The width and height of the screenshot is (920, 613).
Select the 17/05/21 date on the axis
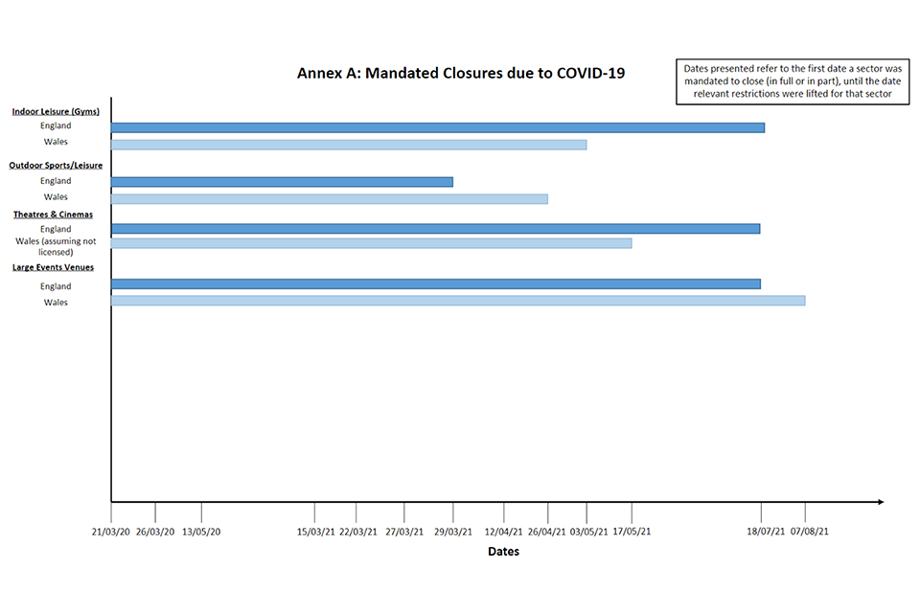coord(632,532)
